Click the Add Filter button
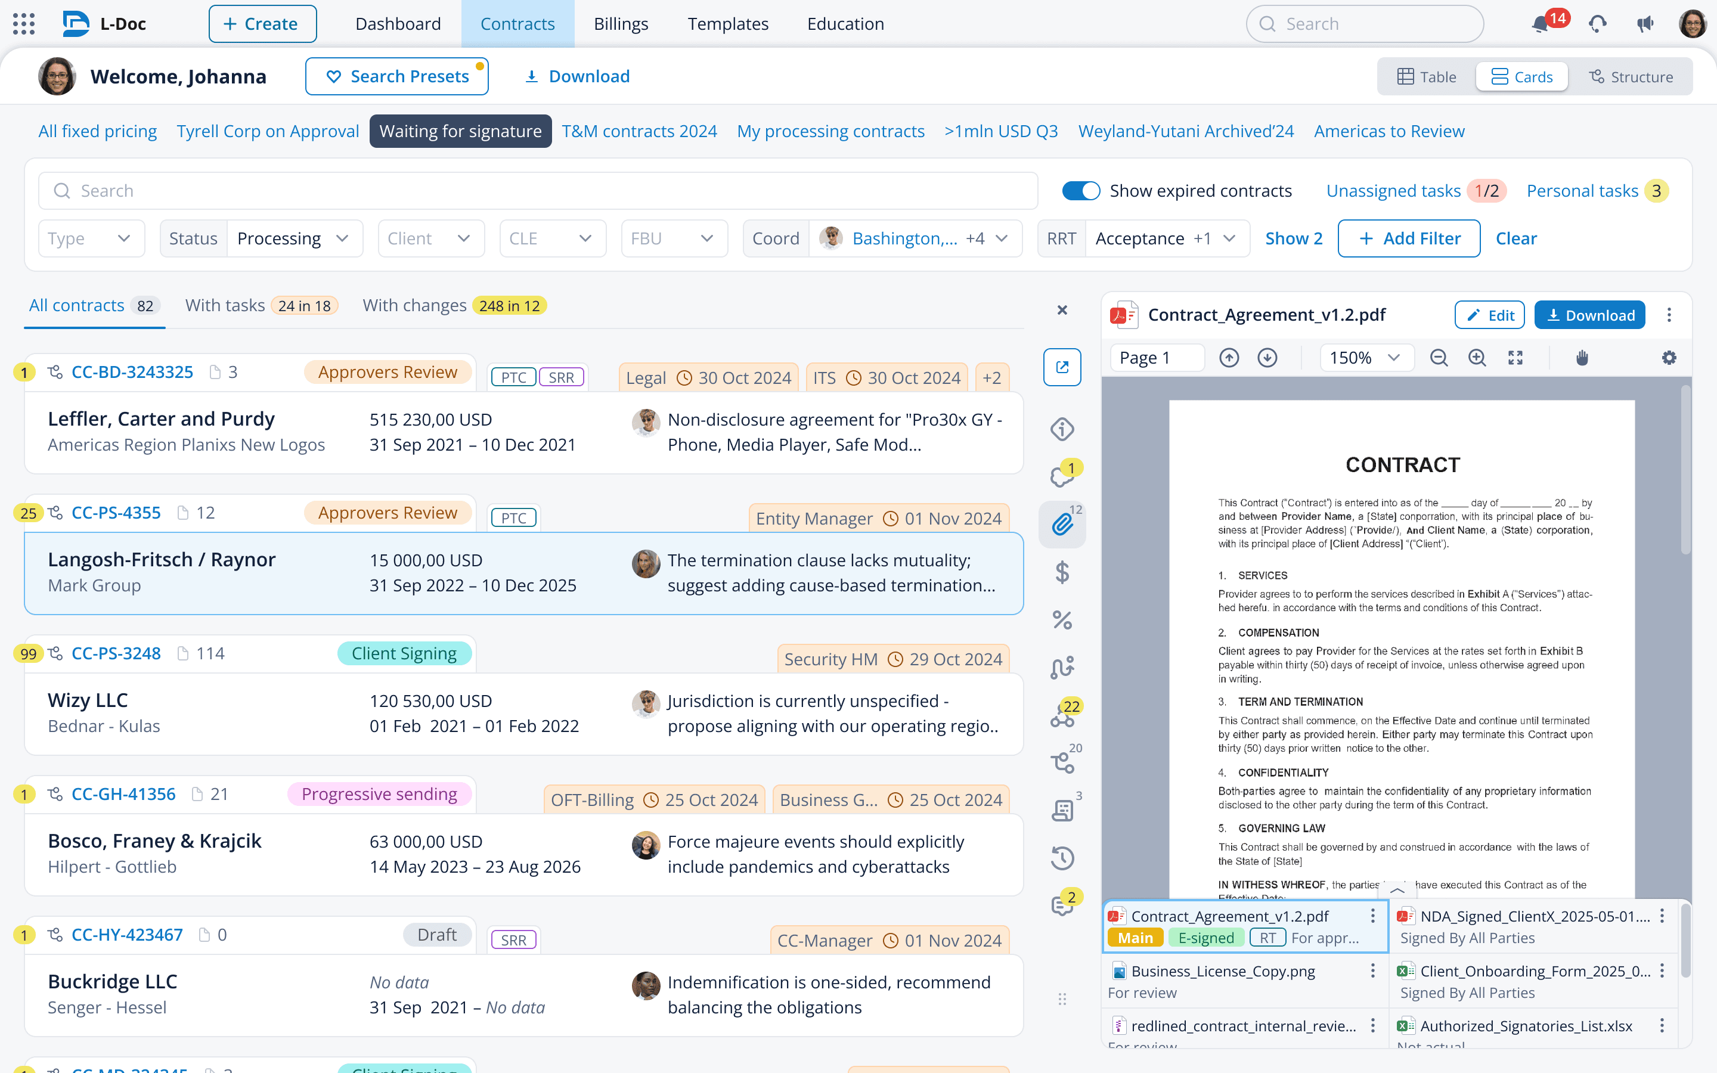This screenshot has width=1717, height=1073. 1408,238
